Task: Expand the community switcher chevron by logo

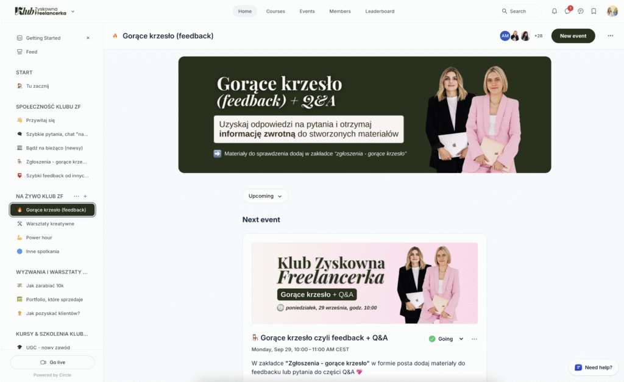Action: (x=73, y=11)
